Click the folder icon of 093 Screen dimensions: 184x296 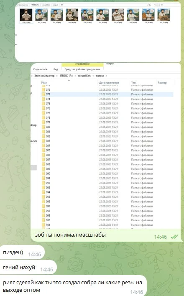(43, 187)
